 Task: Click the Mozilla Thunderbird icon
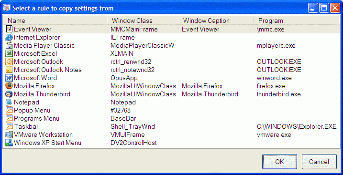pyautogui.click(x=9, y=94)
